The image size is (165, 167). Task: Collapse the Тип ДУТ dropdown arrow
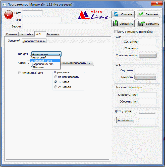tap(59, 54)
